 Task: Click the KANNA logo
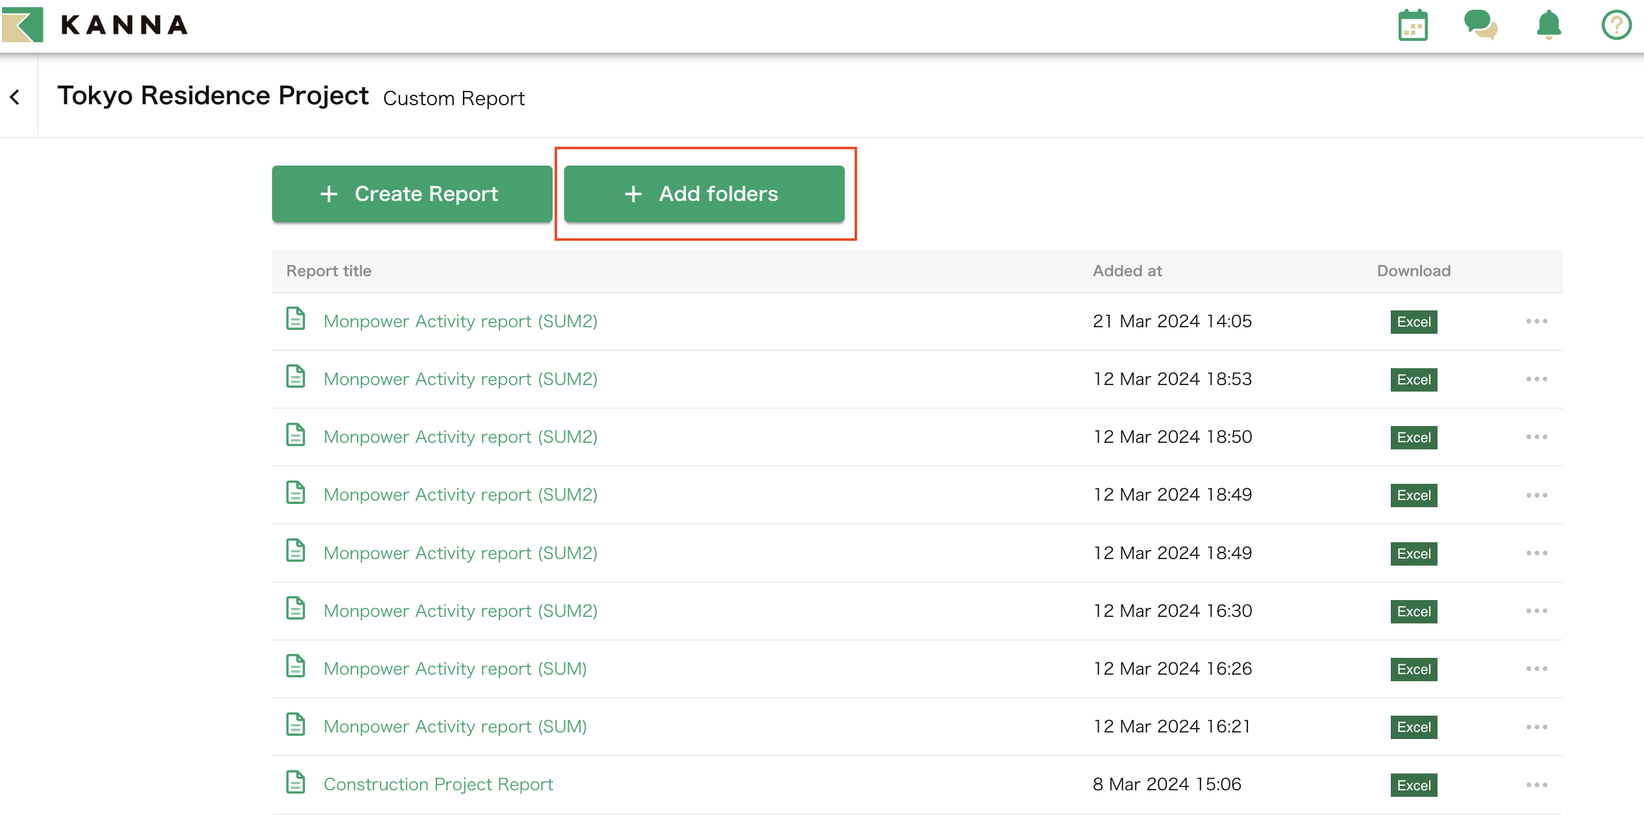95,25
